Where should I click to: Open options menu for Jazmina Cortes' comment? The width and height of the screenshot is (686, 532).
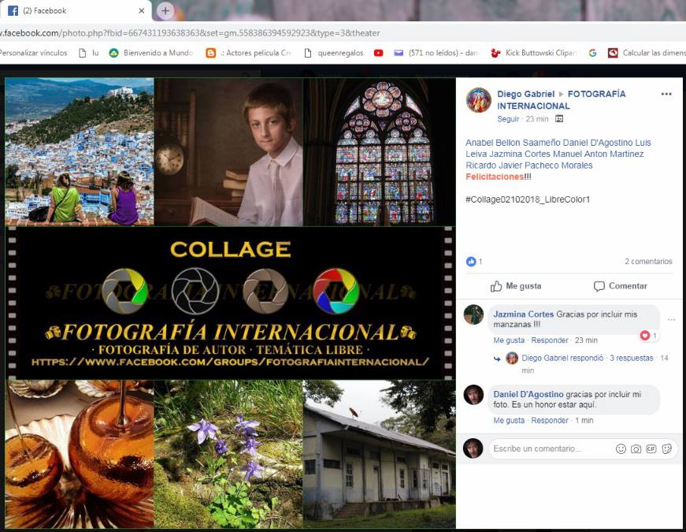point(671,319)
